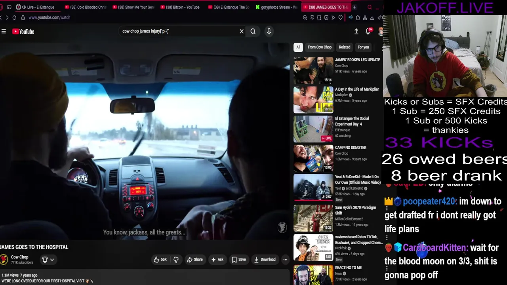
Task: Select the Related filter chip
Action: tap(345, 47)
